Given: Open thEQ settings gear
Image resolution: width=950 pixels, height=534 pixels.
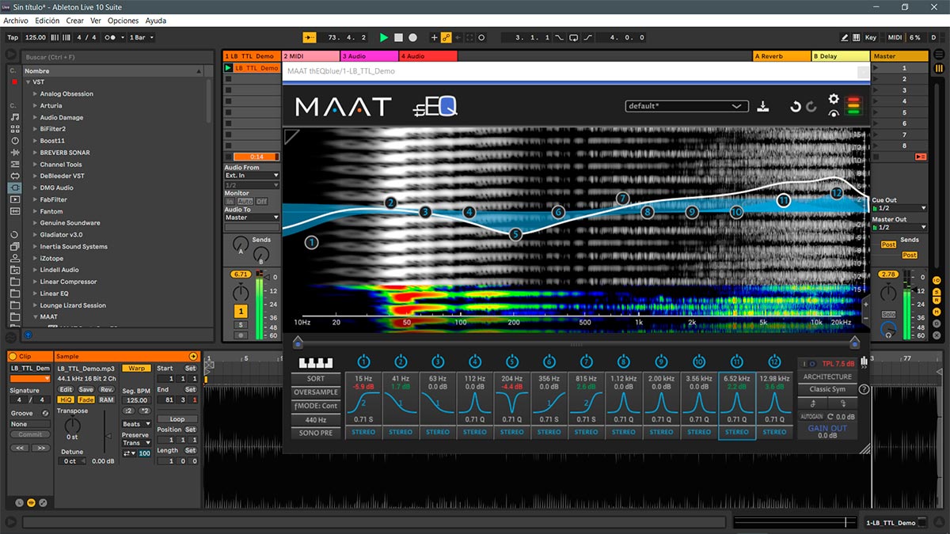Looking at the screenshot, I should pos(834,99).
